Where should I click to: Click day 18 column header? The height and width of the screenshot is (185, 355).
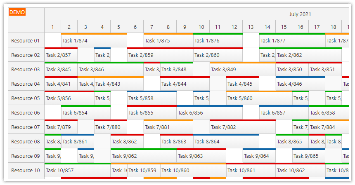pos(333,27)
